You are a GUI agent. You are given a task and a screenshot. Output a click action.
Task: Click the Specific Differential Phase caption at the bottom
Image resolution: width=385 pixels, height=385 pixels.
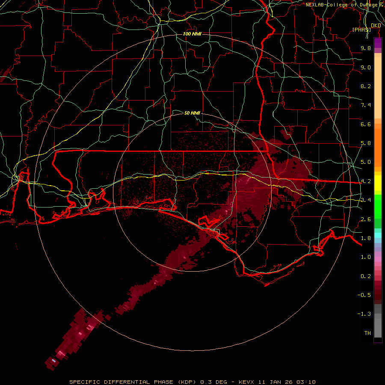pyautogui.click(x=192, y=382)
